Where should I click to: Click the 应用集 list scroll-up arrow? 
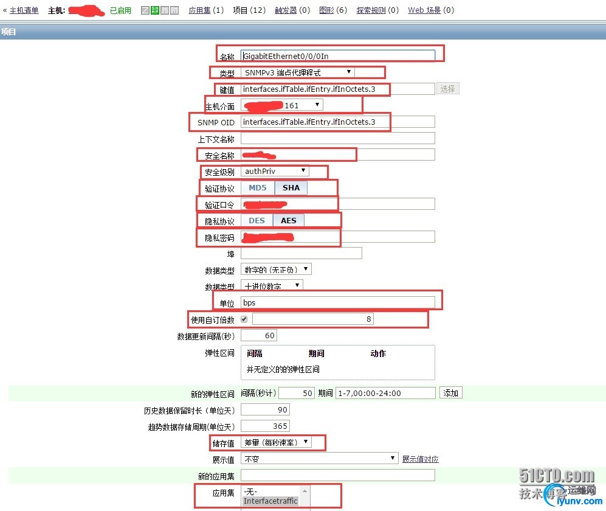(305, 491)
